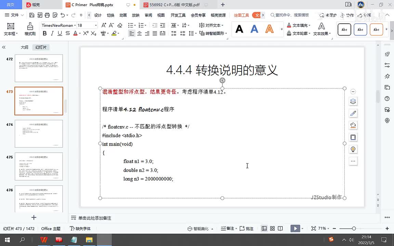Image resolution: width=394 pixels, height=246 pixels.
Task: Click Convert to Smart Graphic button
Action: click(x=213, y=33)
